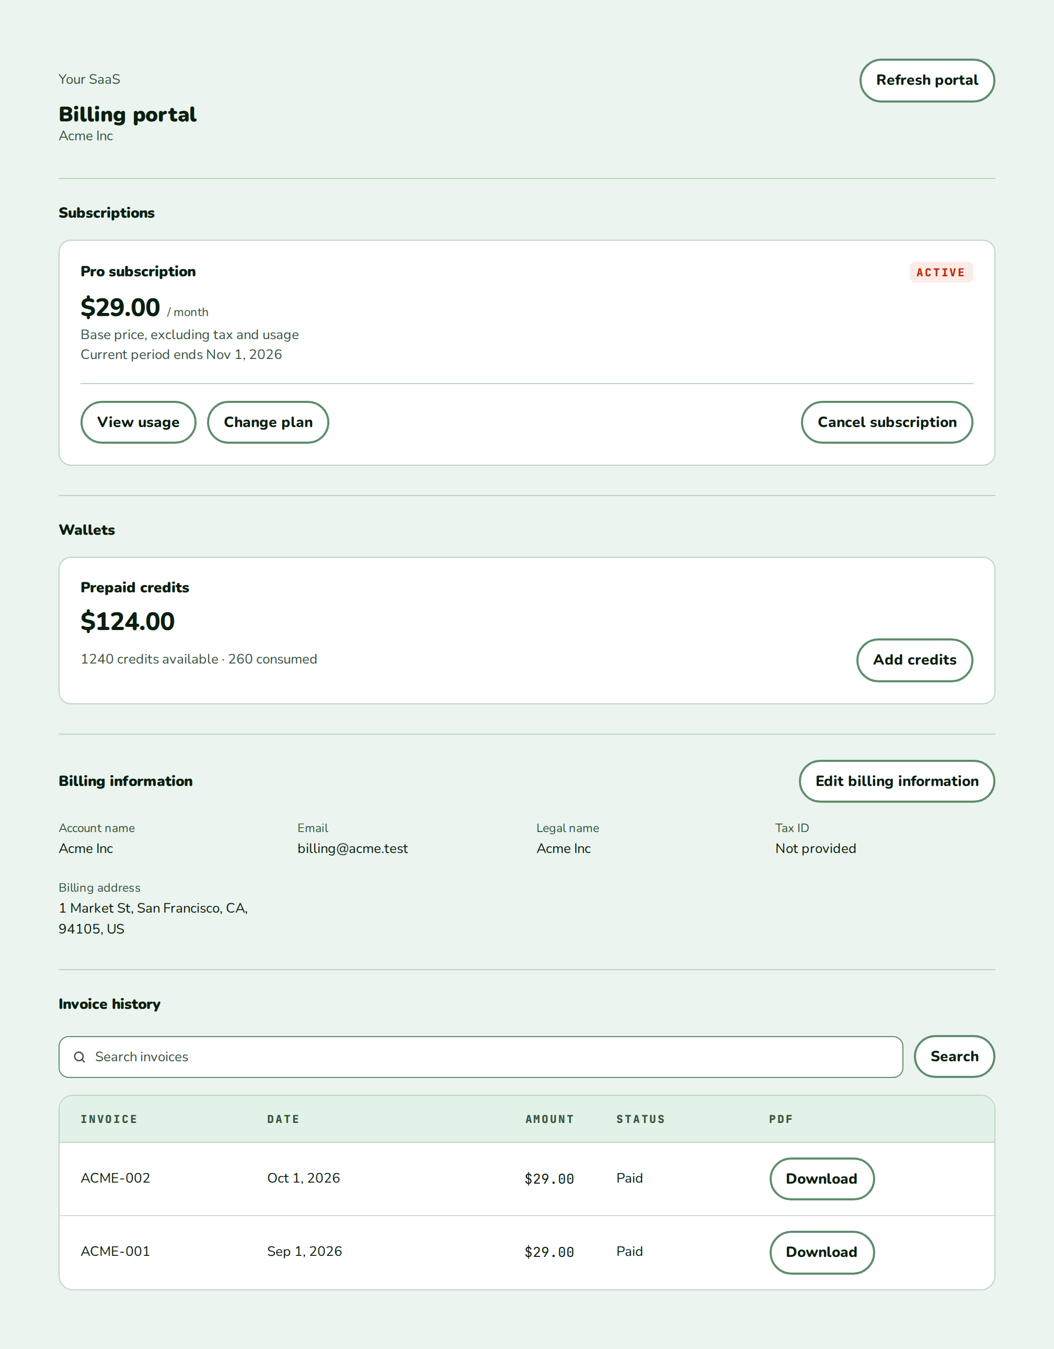Click the billing address text
This screenshot has width=1054, height=1349.
pos(153,918)
